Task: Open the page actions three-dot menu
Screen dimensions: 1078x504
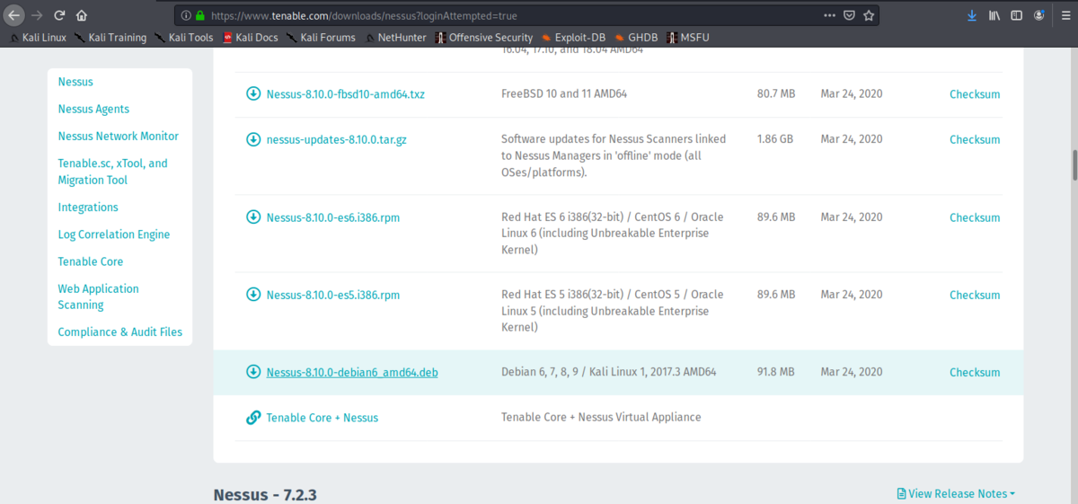Action: tap(830, 15)
